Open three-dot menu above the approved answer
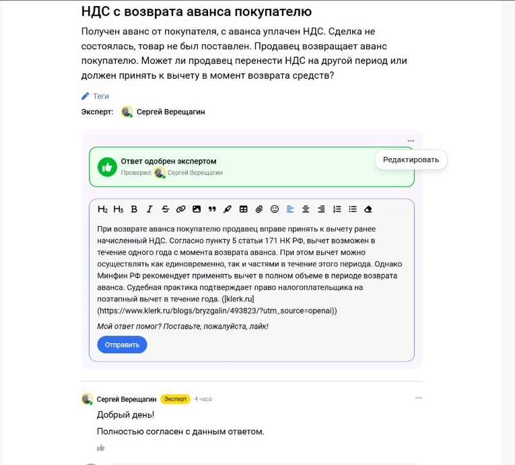515x465 pixels. coord(411,141)
